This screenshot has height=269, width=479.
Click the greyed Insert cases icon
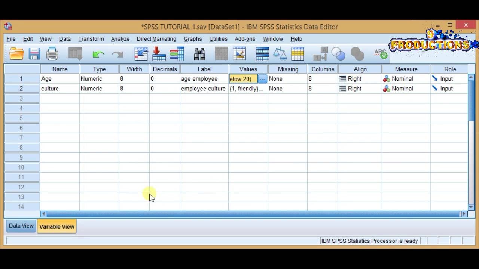click(221, 54)
